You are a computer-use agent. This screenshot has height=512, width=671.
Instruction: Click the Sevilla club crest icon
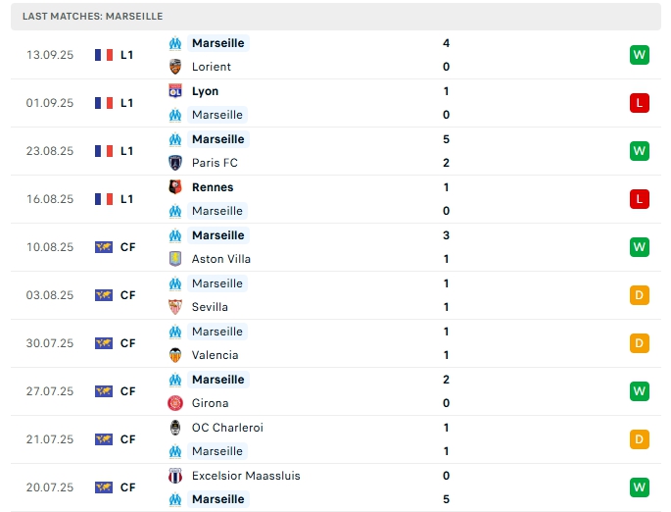point(175,307)
